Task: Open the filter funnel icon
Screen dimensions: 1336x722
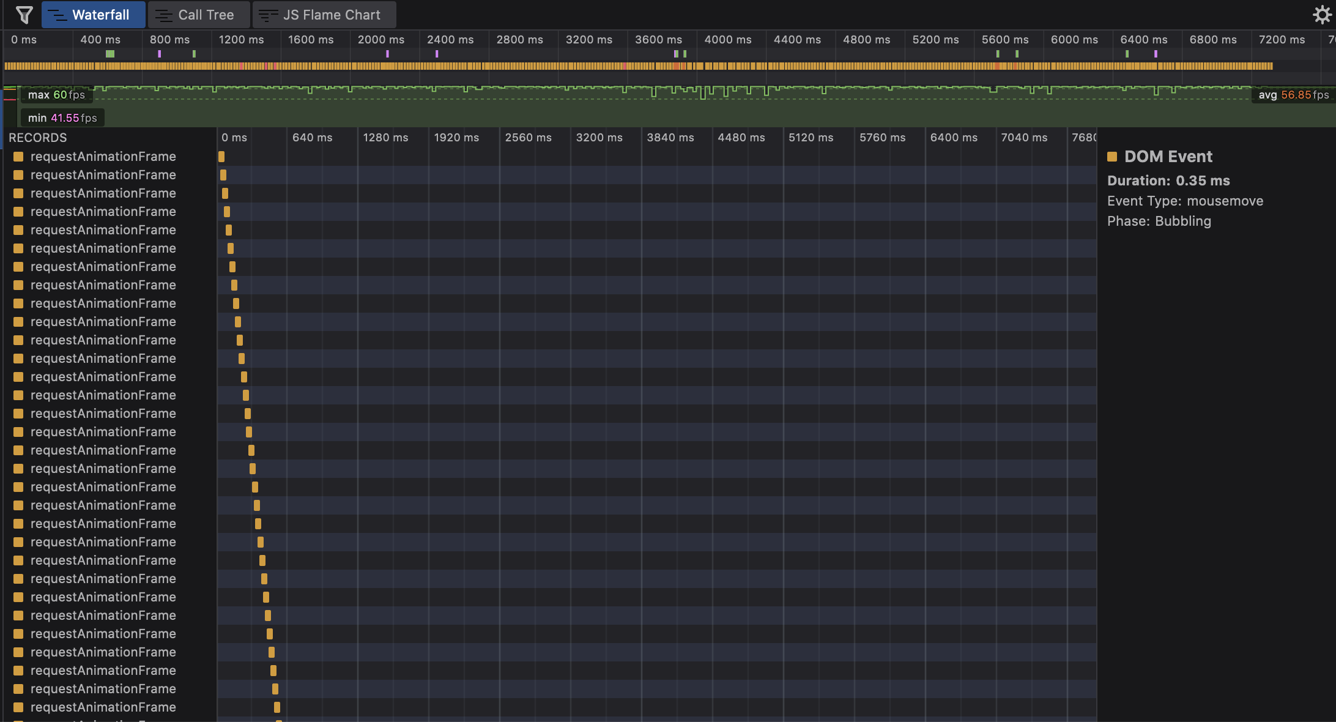Action: [24, 15]
